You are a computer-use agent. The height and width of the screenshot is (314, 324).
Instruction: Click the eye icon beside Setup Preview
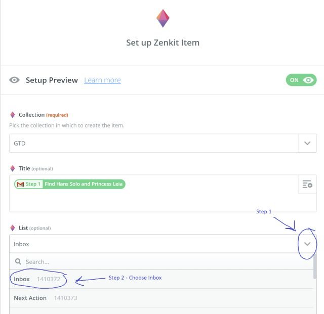tap(14, 80)
